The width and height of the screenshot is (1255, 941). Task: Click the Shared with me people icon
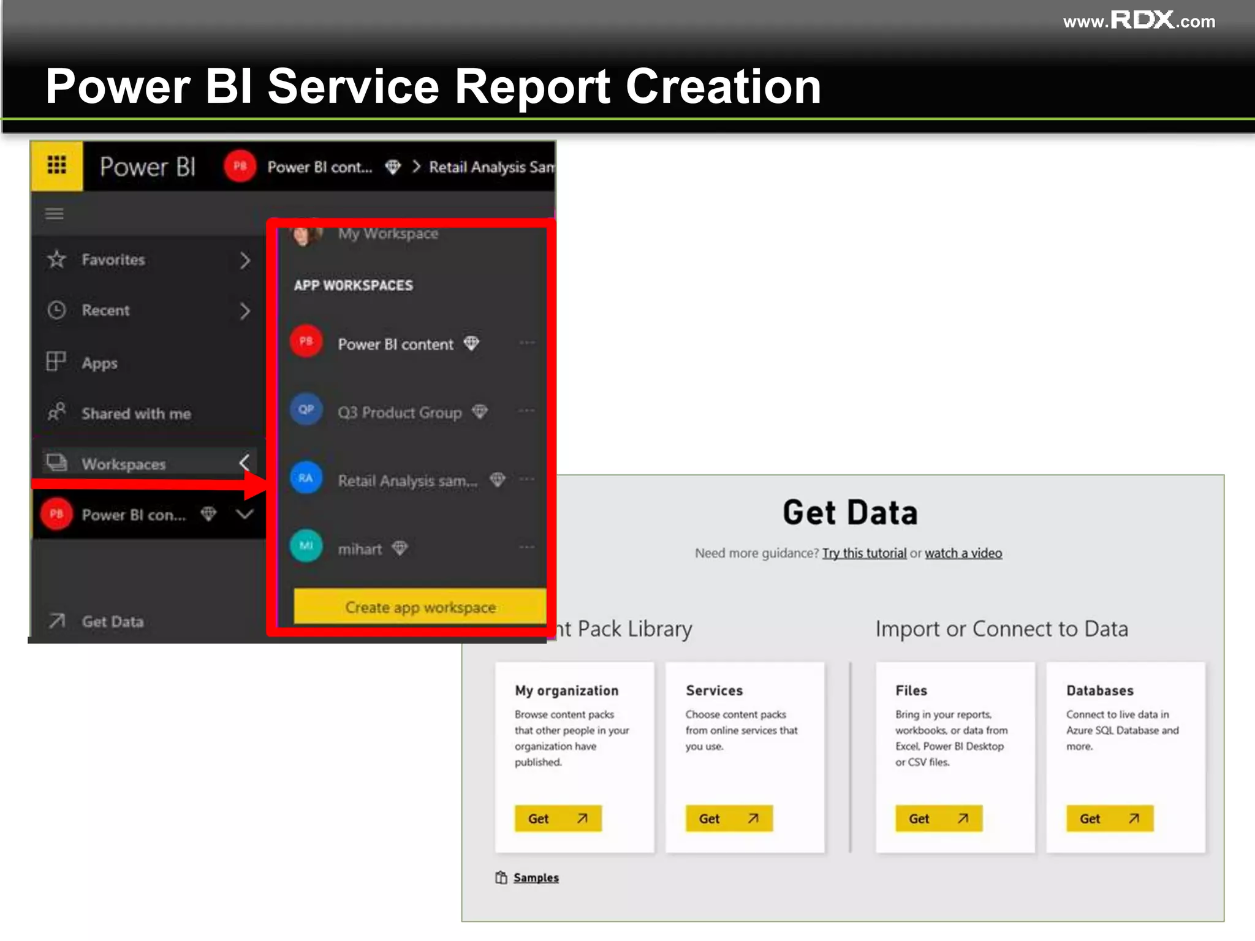pos(56,412)
